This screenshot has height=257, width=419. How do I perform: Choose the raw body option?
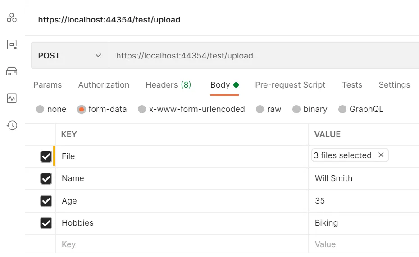point(260,109)
